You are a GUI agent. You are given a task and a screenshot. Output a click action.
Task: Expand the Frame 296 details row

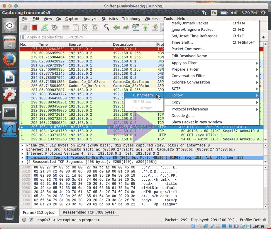click(23, 145)
